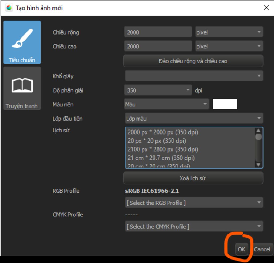Click the white background color swatch
The image size is (274, 263).
[x=225, y=104]
